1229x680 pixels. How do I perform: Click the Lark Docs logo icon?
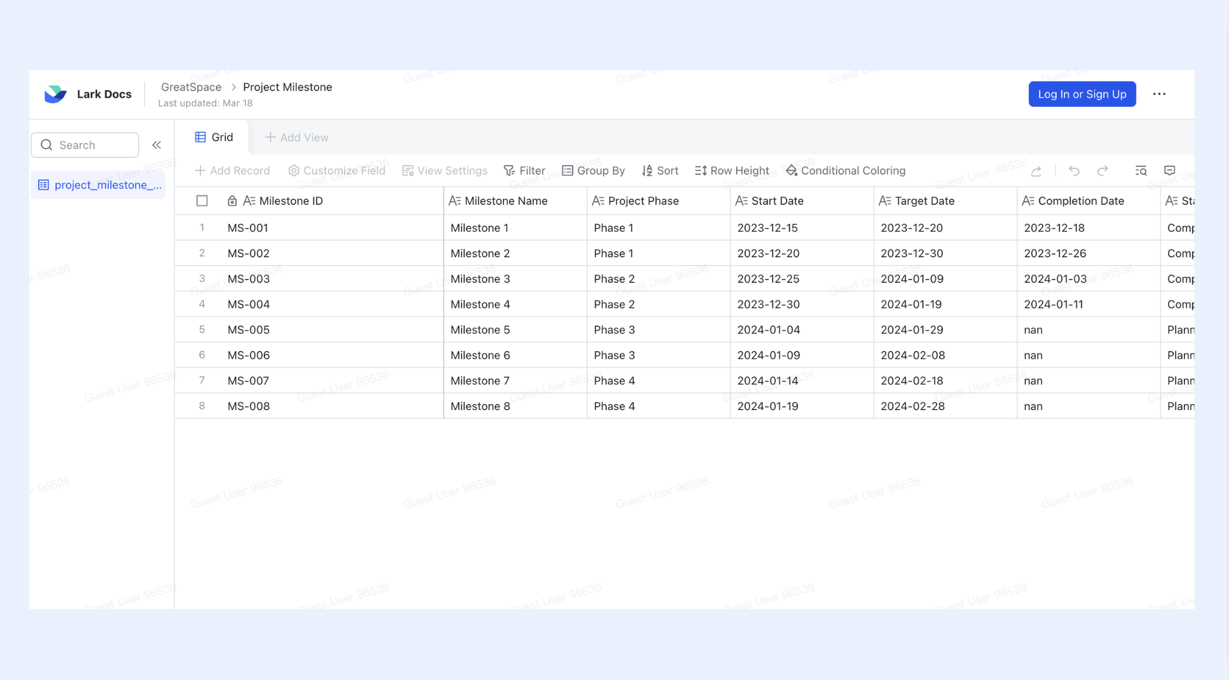pos(56,94)
